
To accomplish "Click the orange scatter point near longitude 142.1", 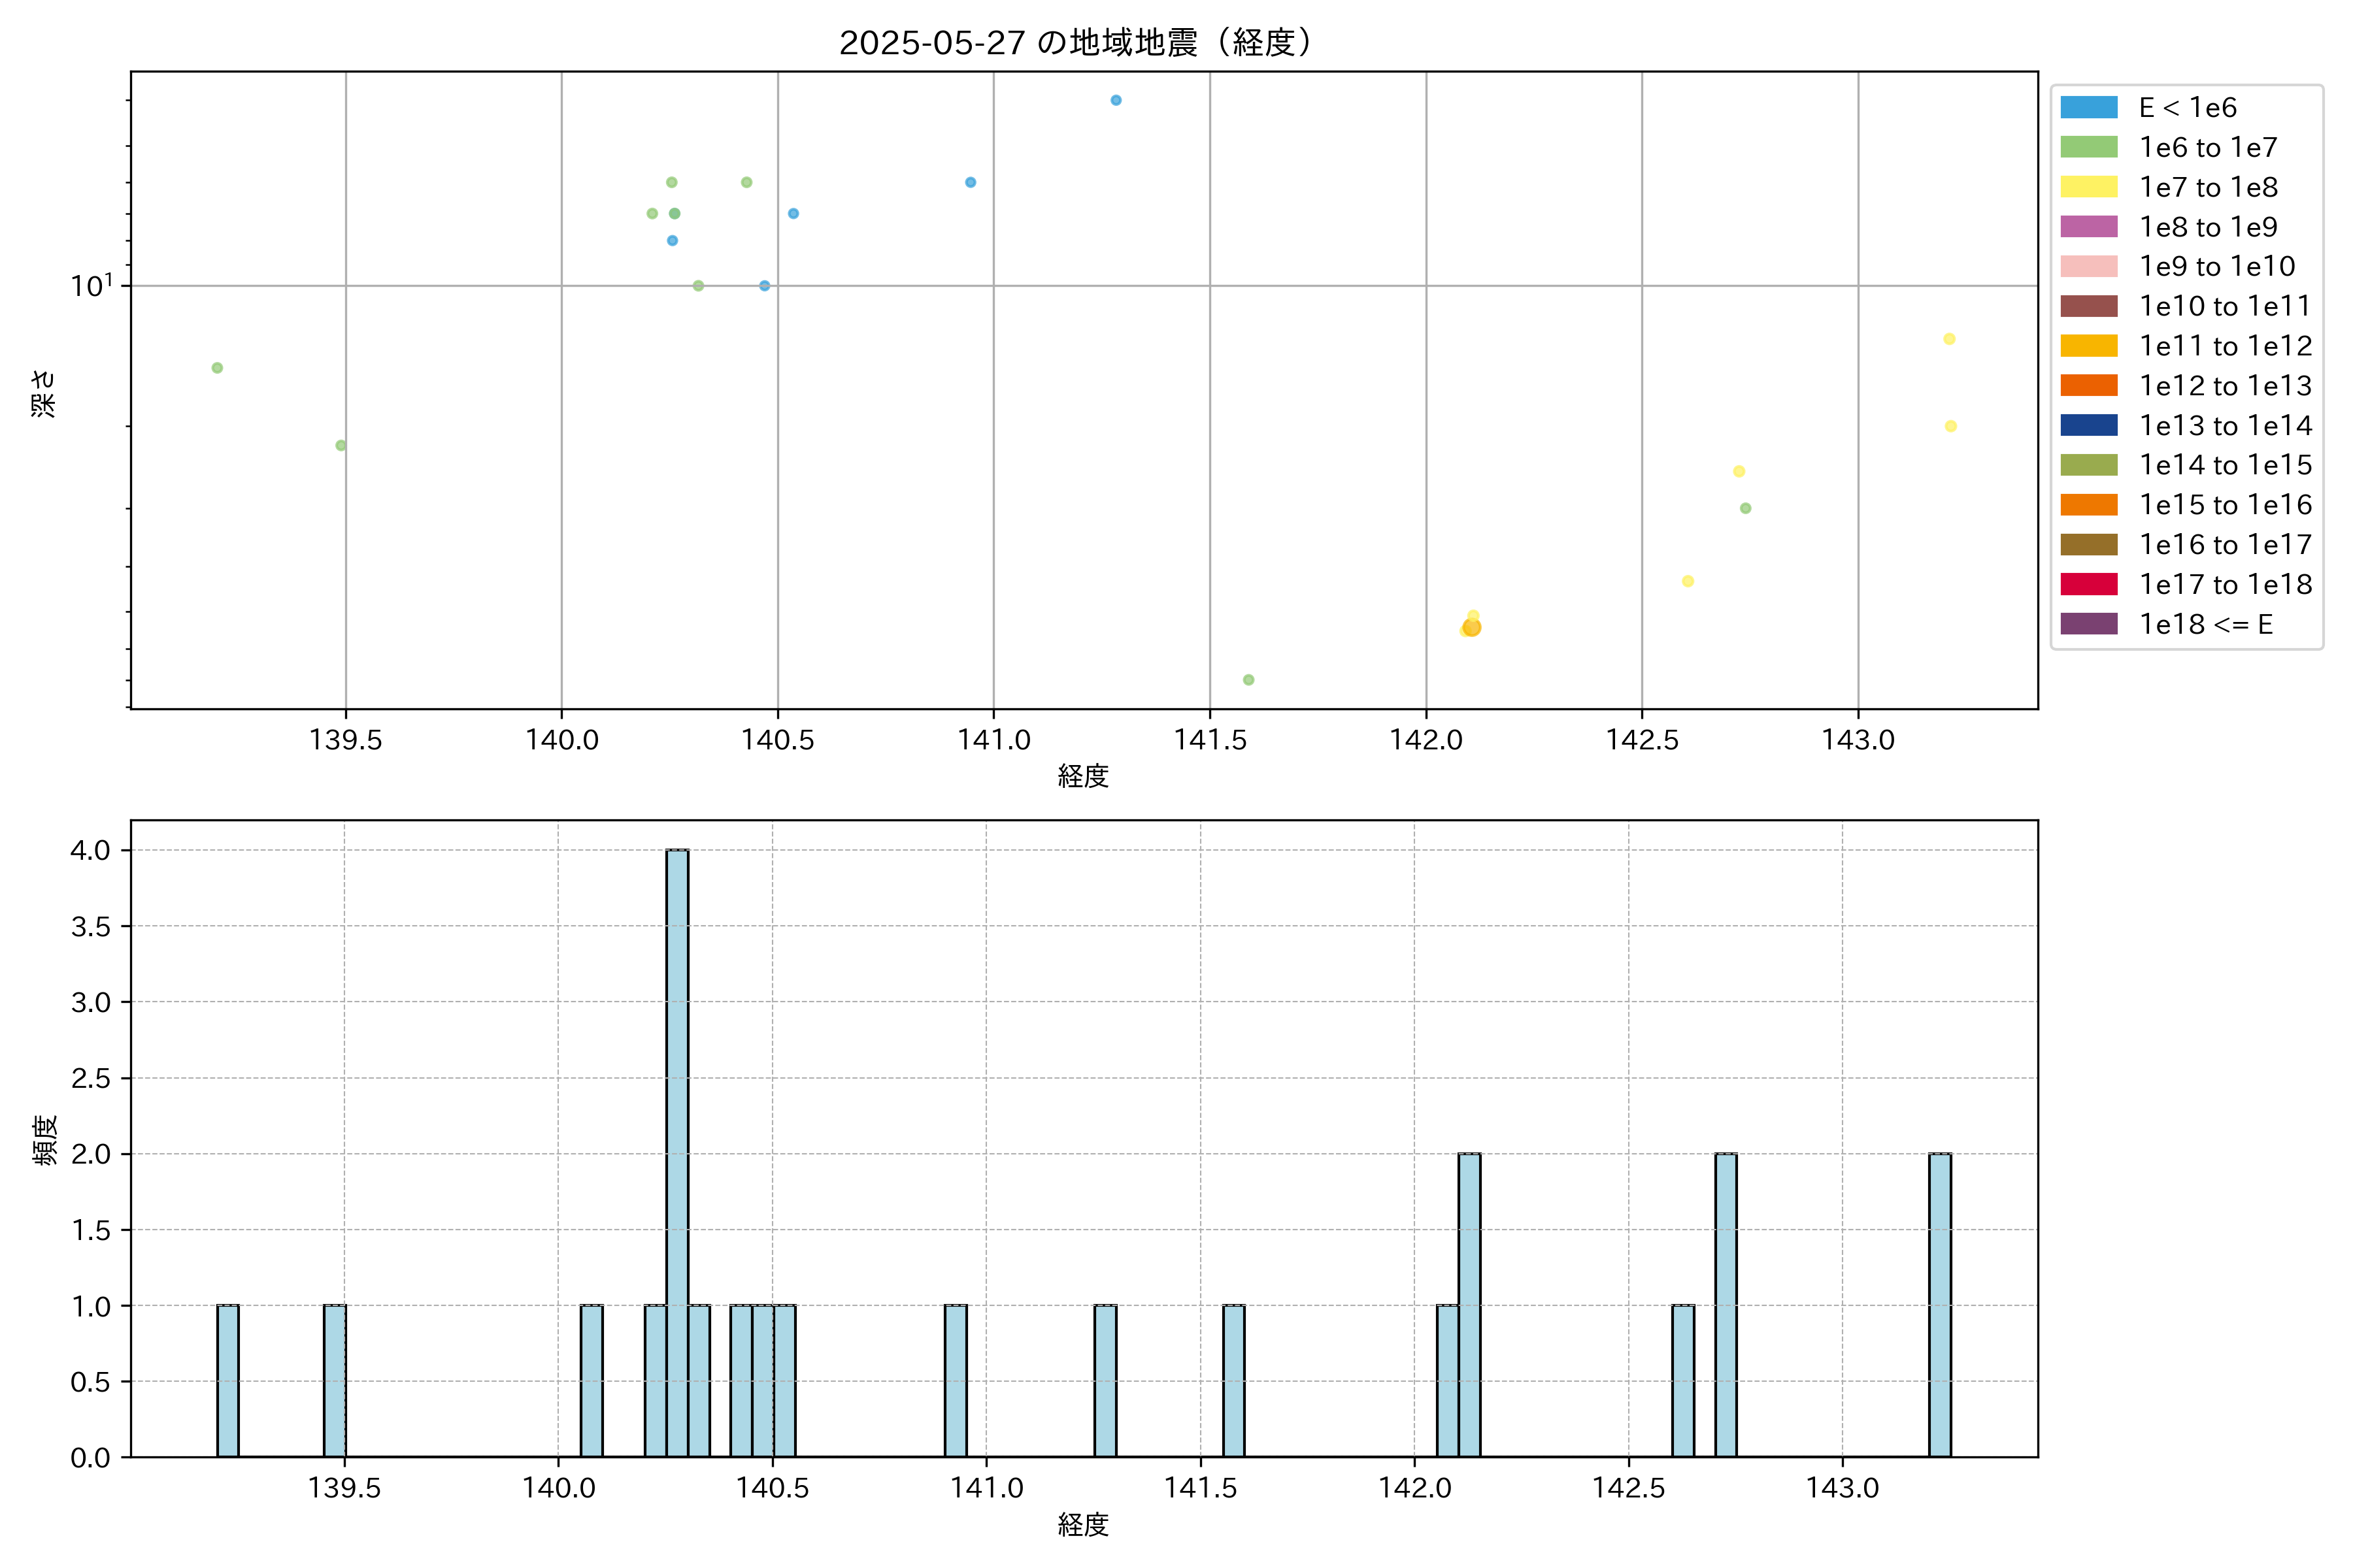I will click(x=1472, y=628).
